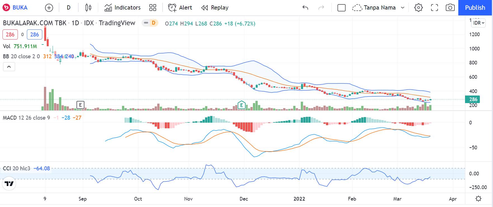Viewport: 493px width, 207px height.
Task: Select the BB 20 close 2 0 legend
Action: pyautogui.click(x=21, y=56)
